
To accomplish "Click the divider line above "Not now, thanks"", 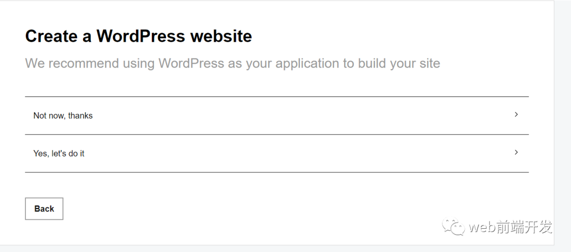I will tap(277, 96).
